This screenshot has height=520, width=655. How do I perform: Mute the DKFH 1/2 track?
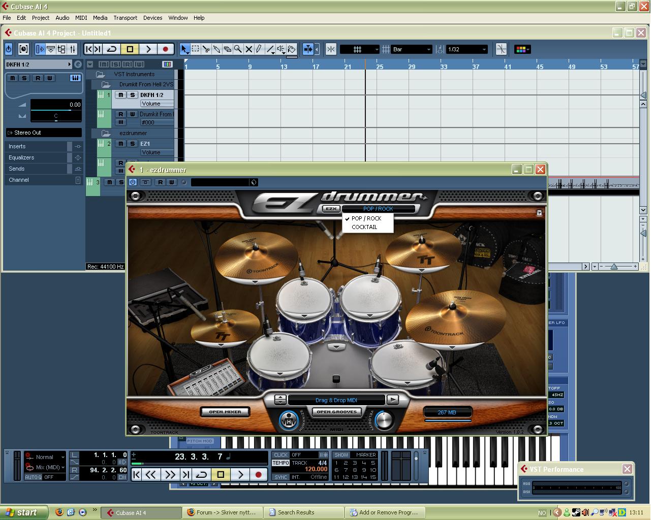(x=121, y=95)
